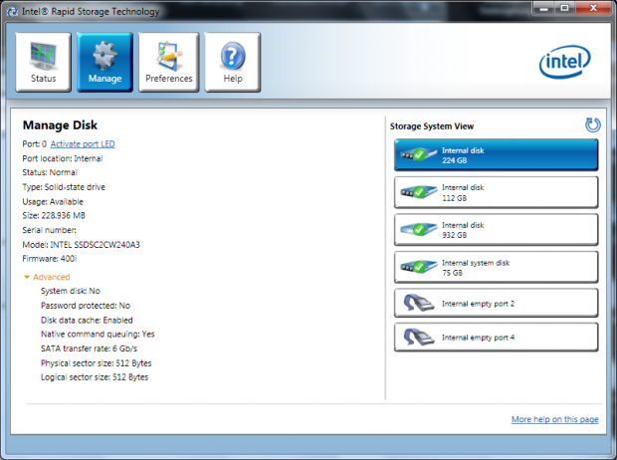The width and height of the screenshot is (617, 460).
Task: Click the Manage gear icon
Action: pos(104,56)
